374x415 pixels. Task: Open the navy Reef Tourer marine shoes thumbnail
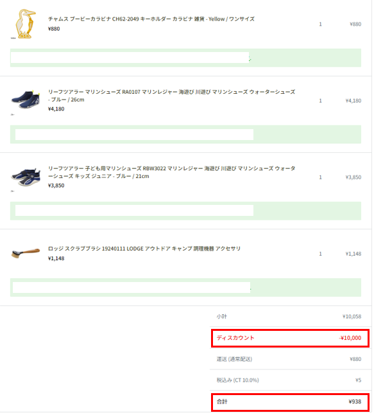coord(26,100)
